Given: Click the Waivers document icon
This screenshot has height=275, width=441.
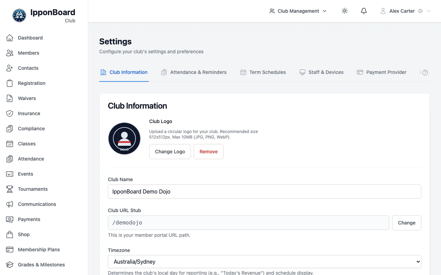Looking at the screenshot, I should click(x=10, y=98).
